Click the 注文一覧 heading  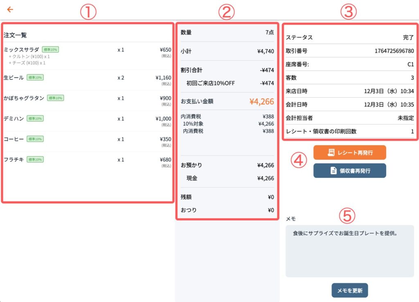pos(16,35)
